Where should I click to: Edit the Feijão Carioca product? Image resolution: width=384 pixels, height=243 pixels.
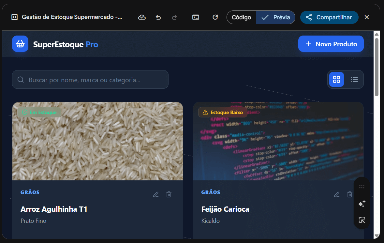337,194
